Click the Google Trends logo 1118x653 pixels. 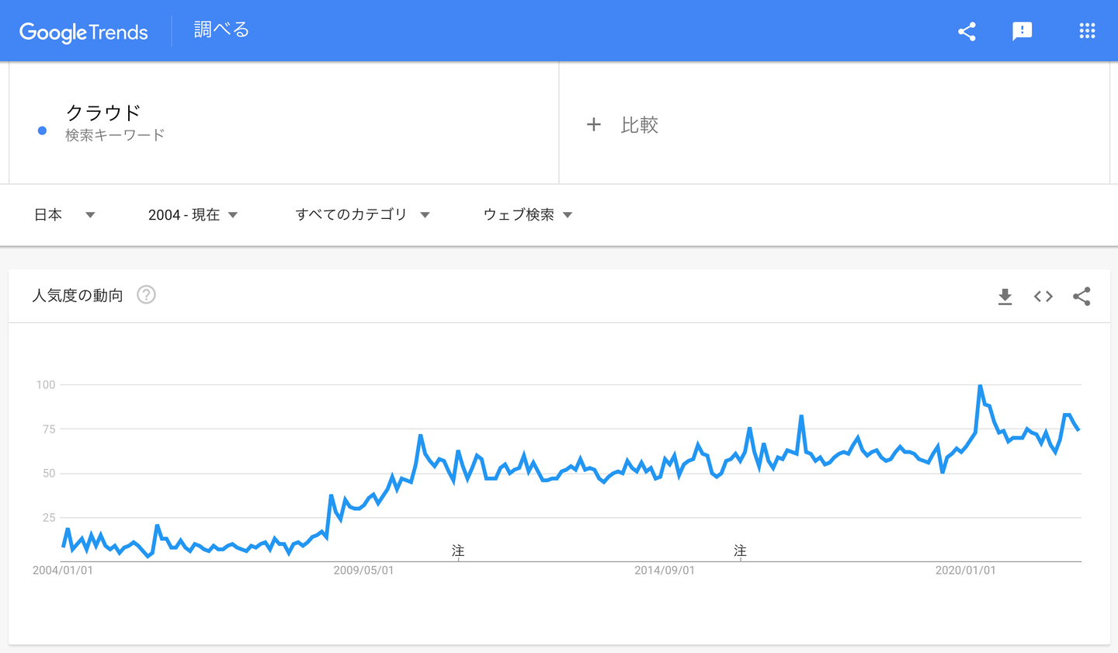pos(84,32)
